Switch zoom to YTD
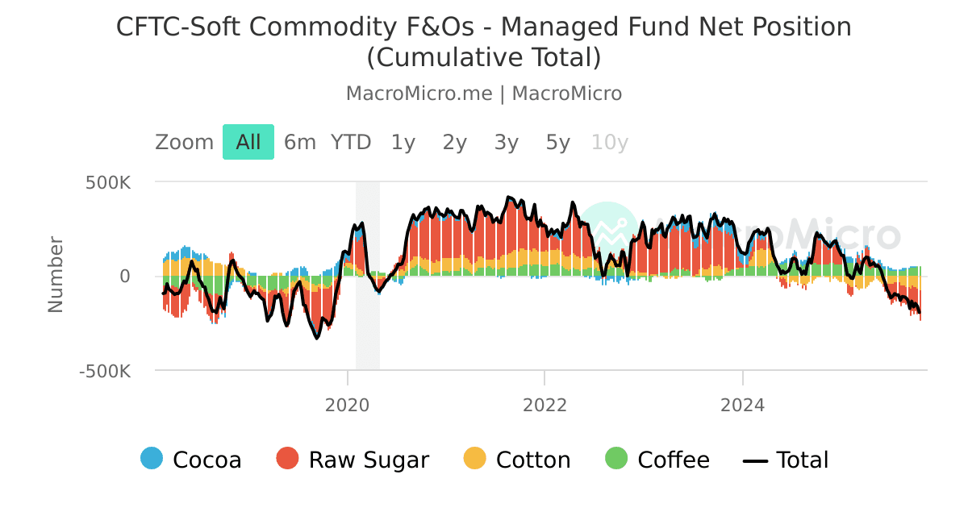This screenshot has width=968, height=508. pyautogui.click(x=351, y=142)
